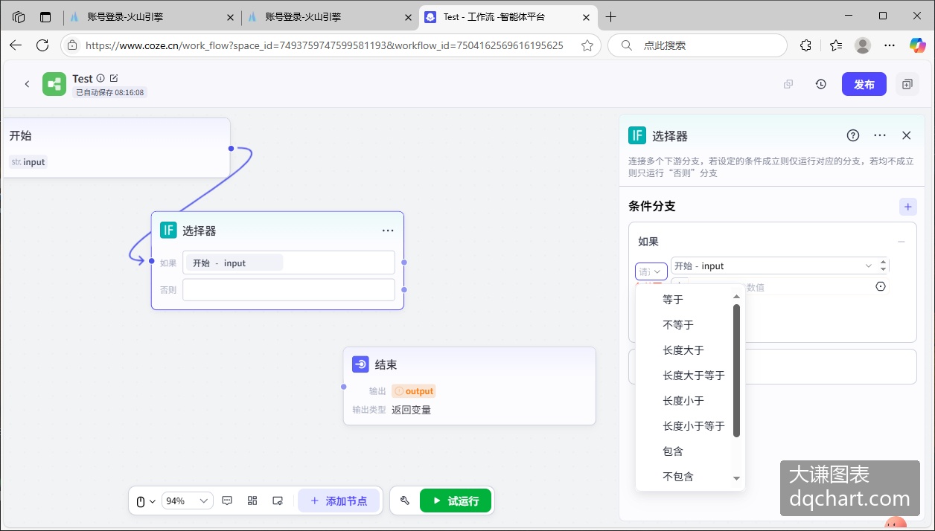Open the three-dot menu on the 选择器 node

tap(388, 231)
